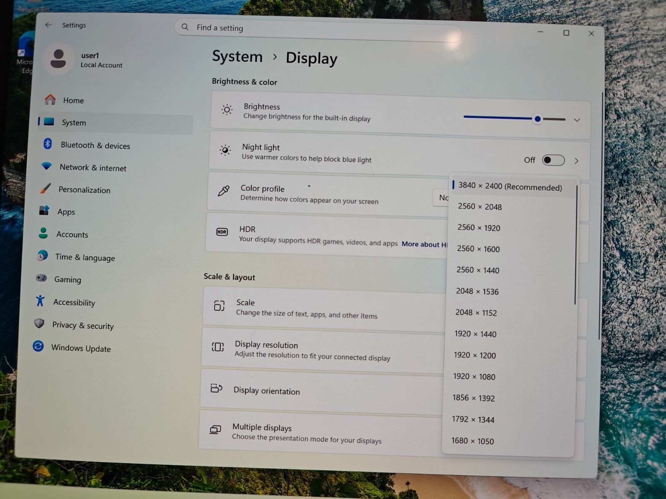
Task: Expand the Brightness options chevron
Action: pos(577,120)
